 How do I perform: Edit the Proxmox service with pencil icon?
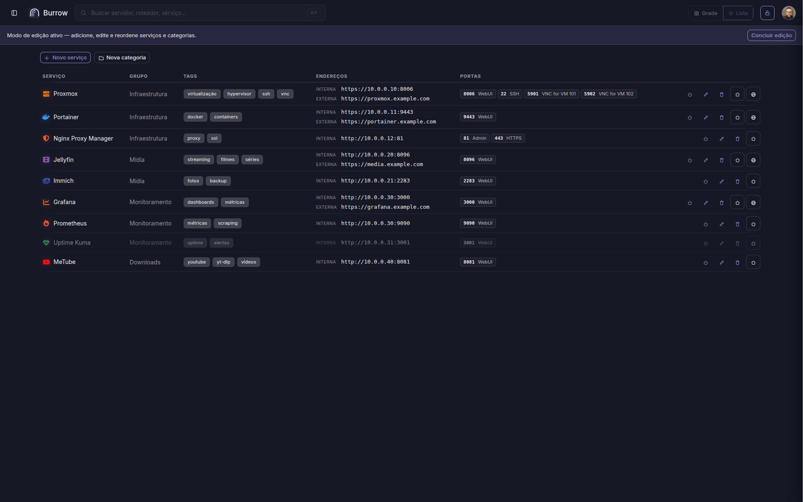706,95
